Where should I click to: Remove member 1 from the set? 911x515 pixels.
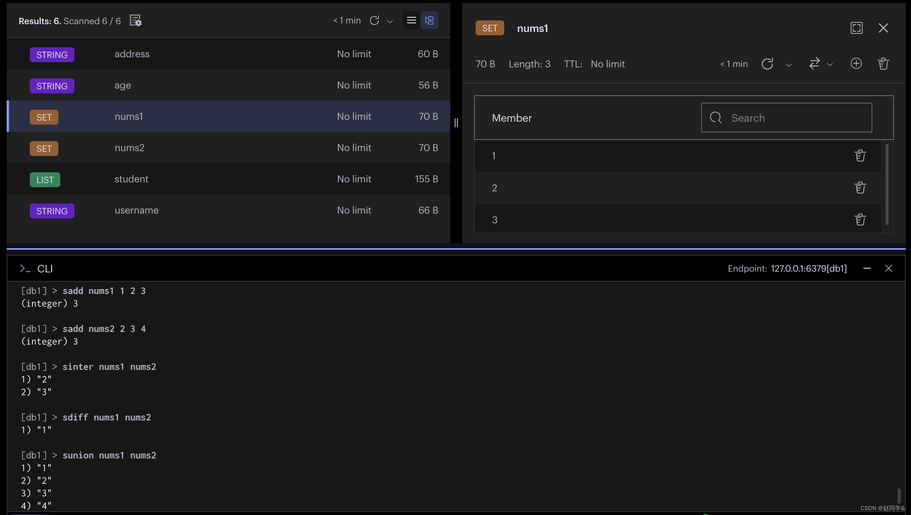pos(860,156)
